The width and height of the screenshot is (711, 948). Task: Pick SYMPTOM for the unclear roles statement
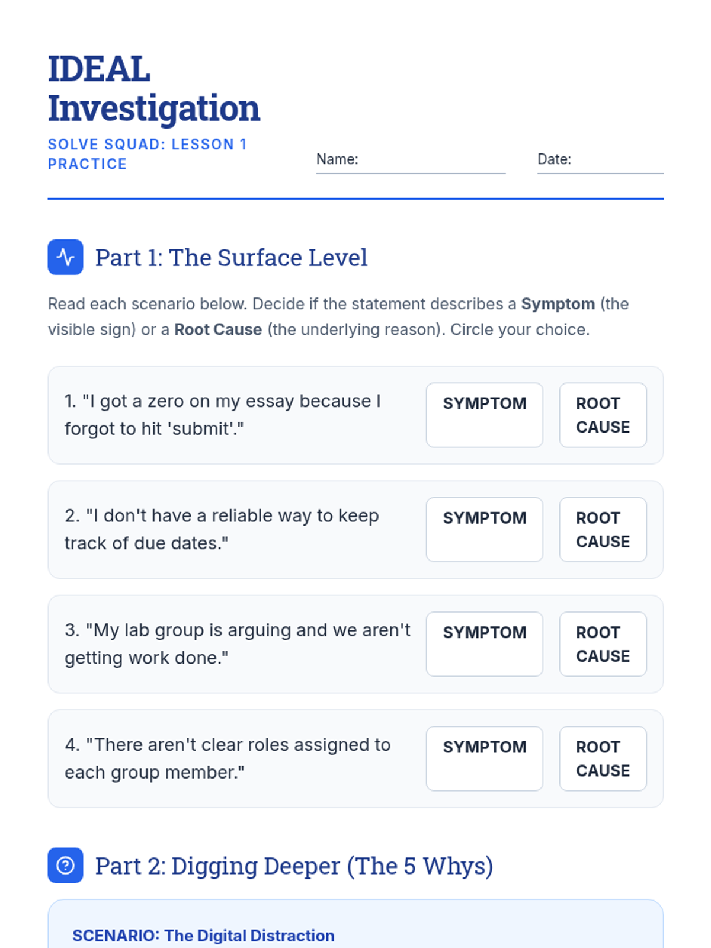(x=484, y=758)
